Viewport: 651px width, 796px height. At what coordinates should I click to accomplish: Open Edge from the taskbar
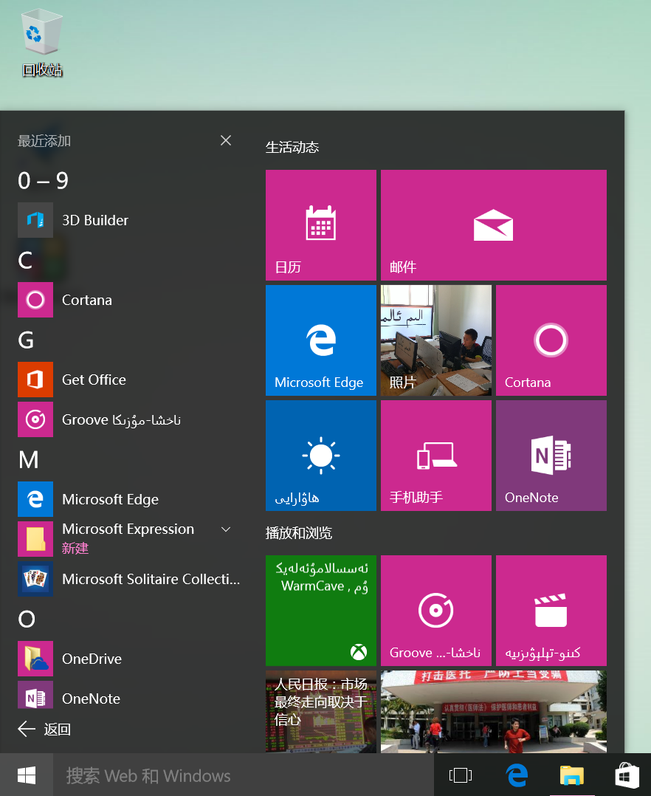tap(517, 775)
